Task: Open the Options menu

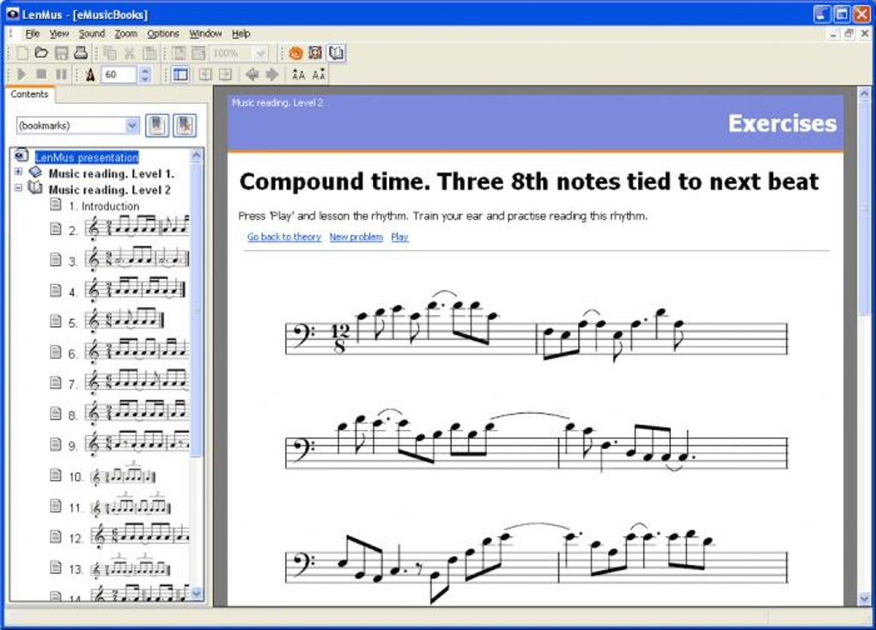Action: tap(162, 33)
